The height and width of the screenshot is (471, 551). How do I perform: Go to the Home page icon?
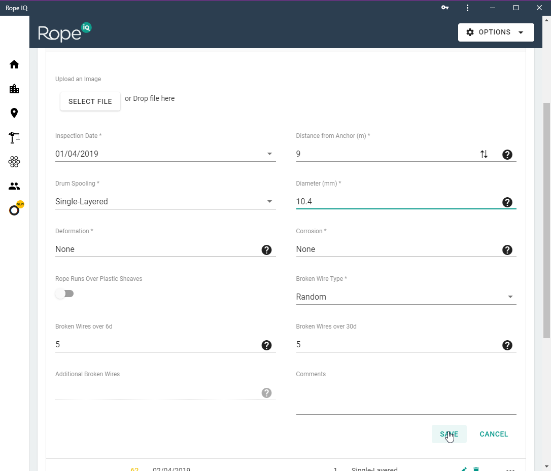pos(14,64)
